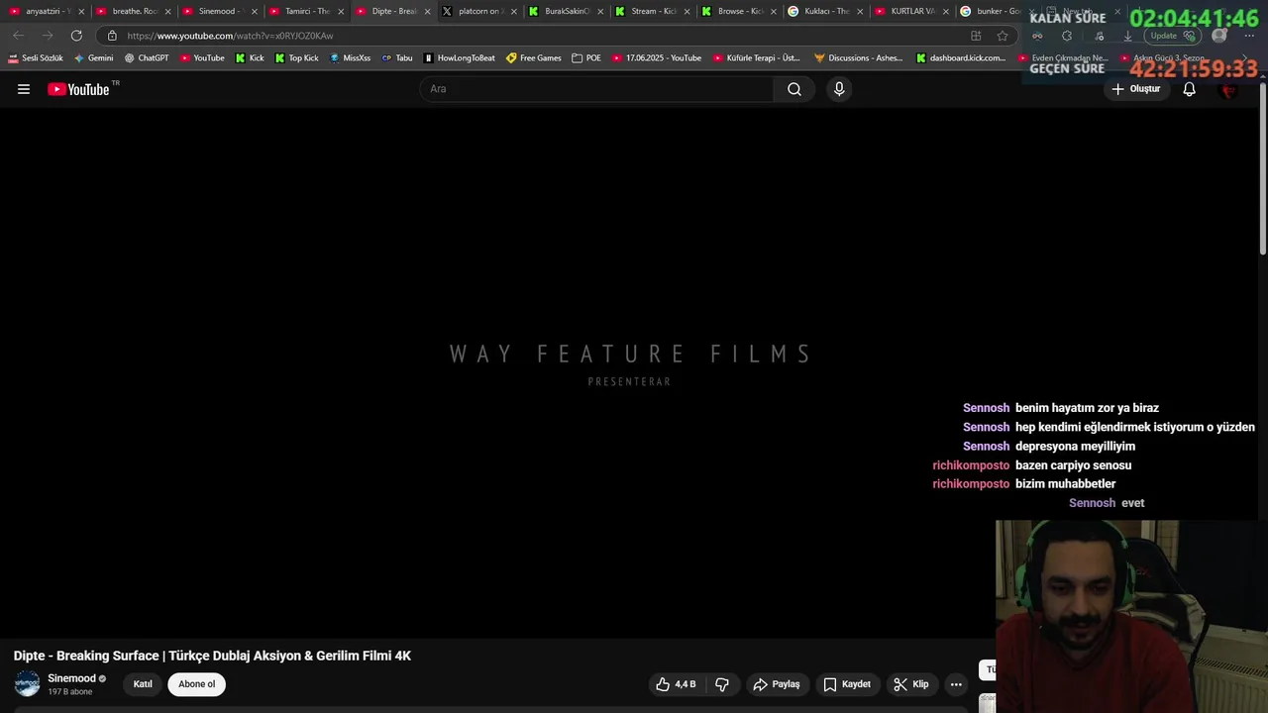Screen dimensions: 1268x713
Task: Subscribe using Abone ol button
Action: pyautogui.click(x=196, y=684)
